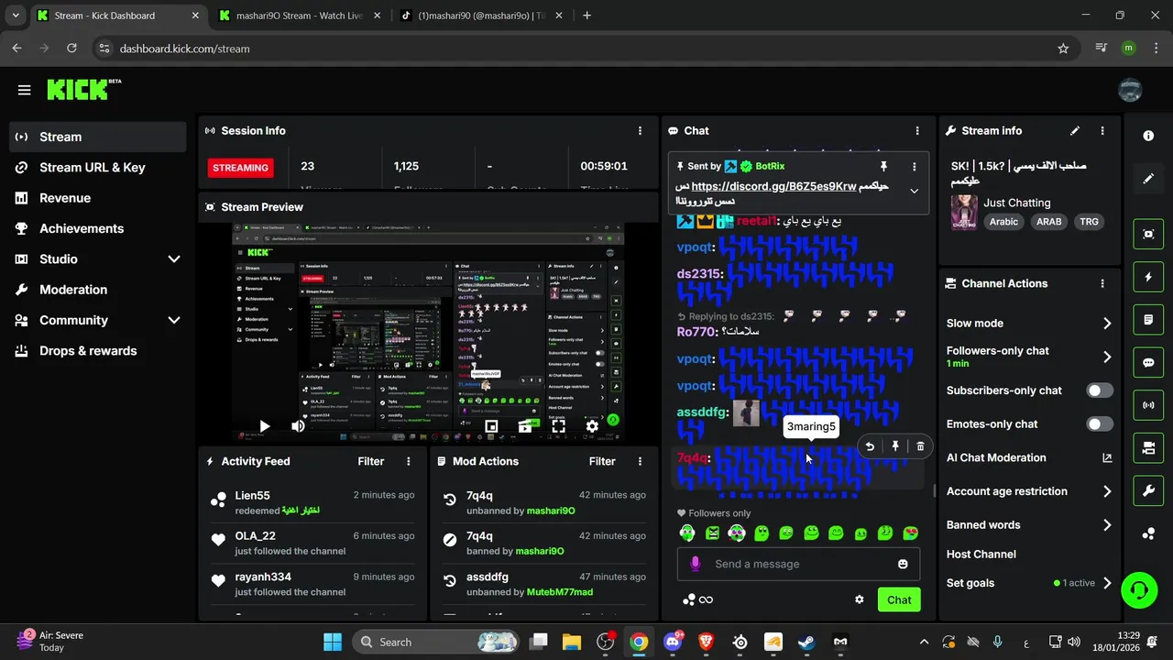1173x660 pixels.
Task: Mute the stream preview volume
Action: pos(298,426)
